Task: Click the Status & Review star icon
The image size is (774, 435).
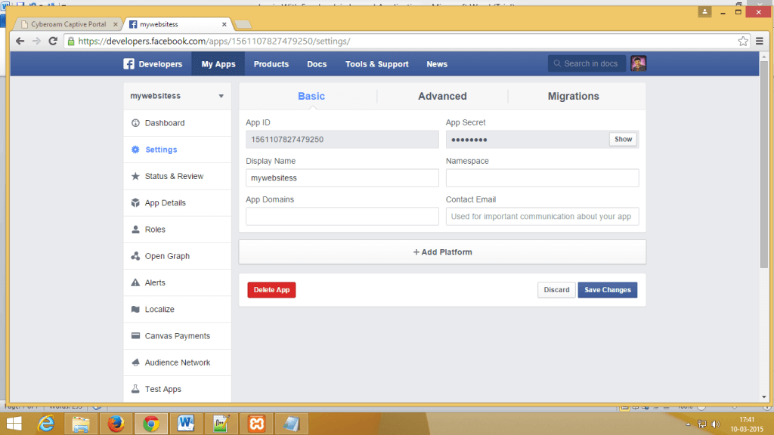Action: 135,176
